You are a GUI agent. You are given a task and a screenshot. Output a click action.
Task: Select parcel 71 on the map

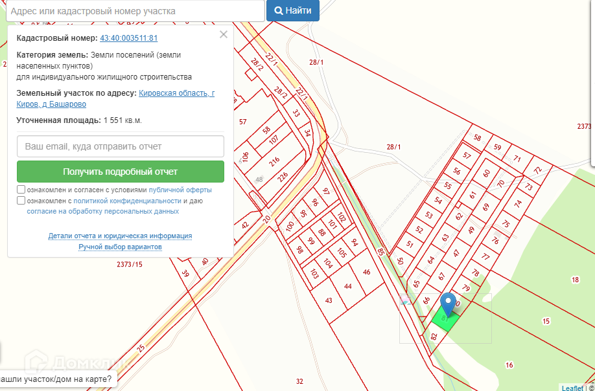pos(517,159)
